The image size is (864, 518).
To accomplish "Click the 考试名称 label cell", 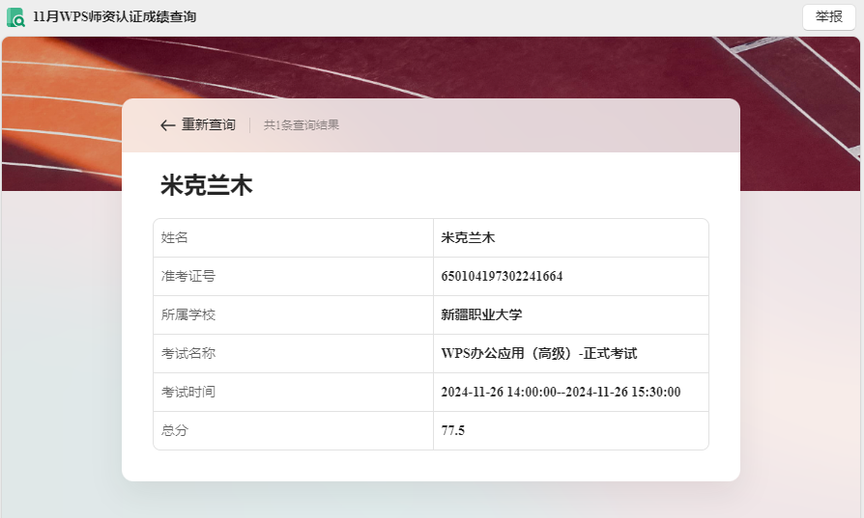I will [x=293, y=354].
